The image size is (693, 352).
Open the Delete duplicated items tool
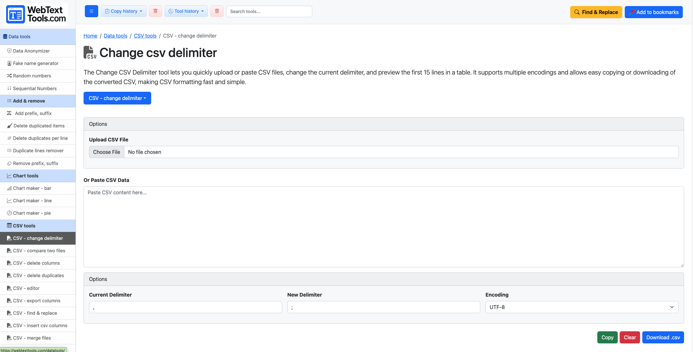pyautogui.click(x=38, y=126)
